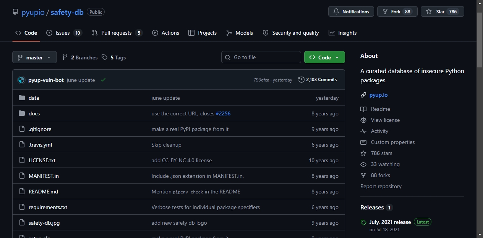Fork the repository with Fork button
Image resolution: width=483 pixels, height=238 pixels.
(397, 11)
